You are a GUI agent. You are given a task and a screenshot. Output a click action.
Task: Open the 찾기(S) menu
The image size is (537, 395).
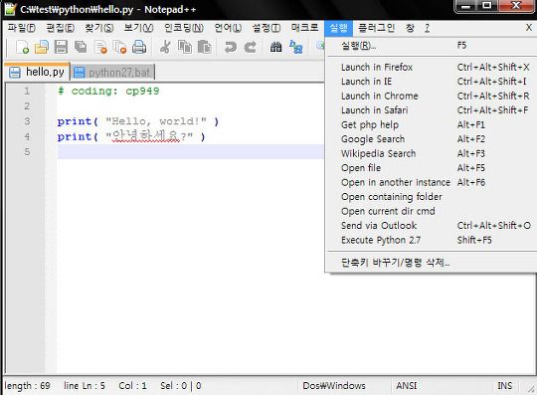99,28
